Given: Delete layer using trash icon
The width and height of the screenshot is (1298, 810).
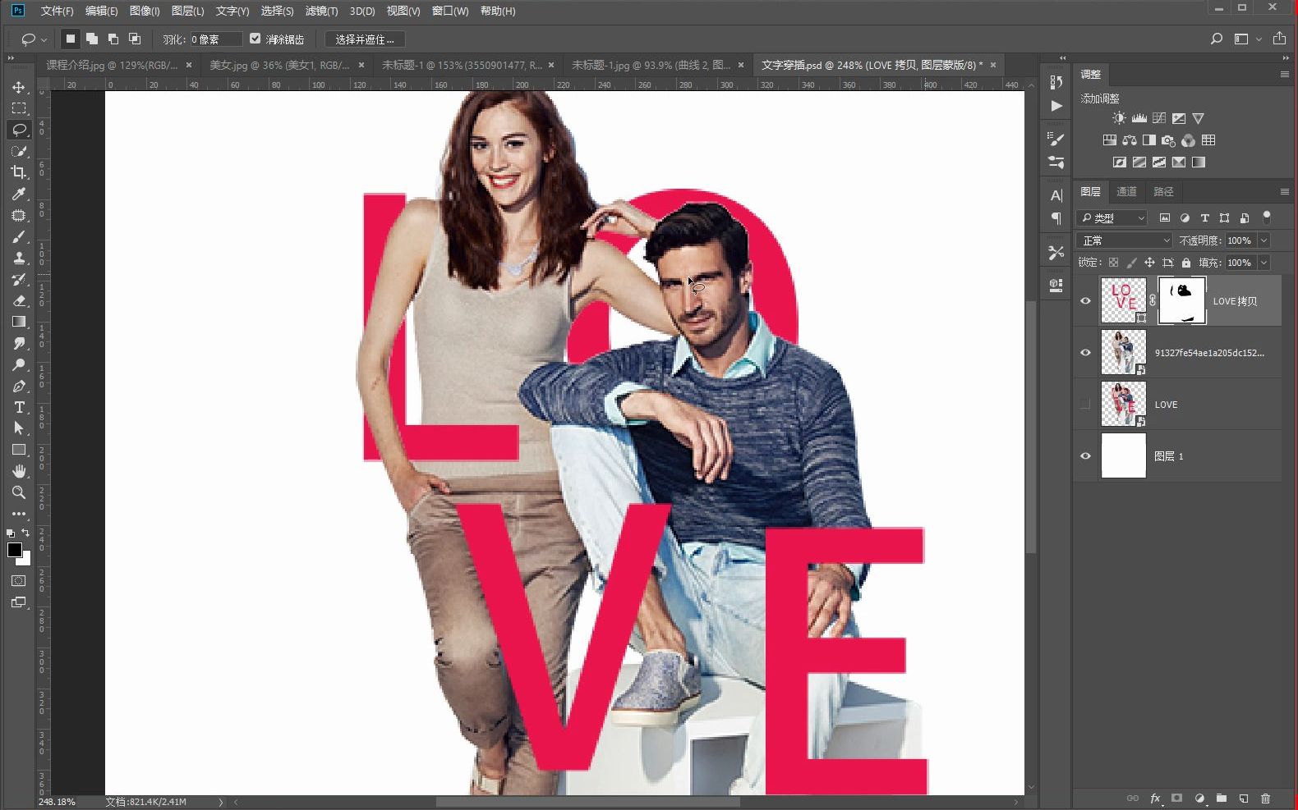Looking at the screenshot, I should pos(1265,798).
